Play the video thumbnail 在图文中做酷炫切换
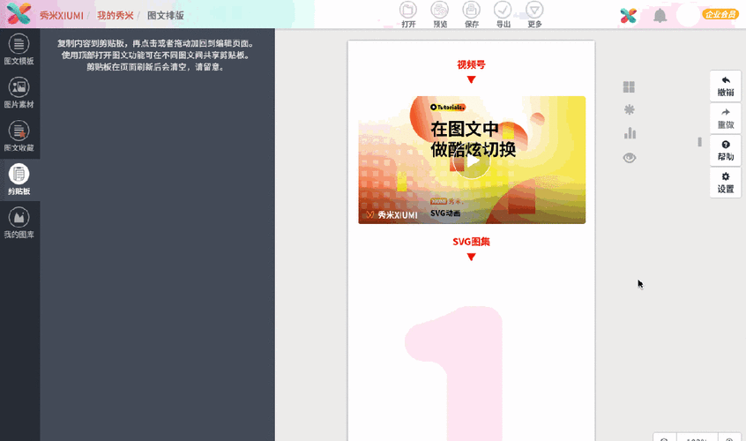746x441 pixels. click(472, 161)
